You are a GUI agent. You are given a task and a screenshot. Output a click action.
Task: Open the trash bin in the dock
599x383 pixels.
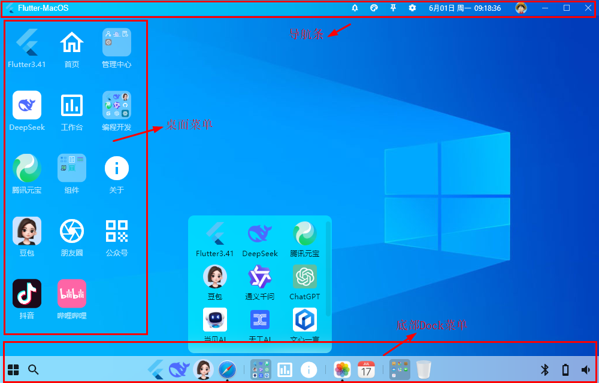click(423, 370)
